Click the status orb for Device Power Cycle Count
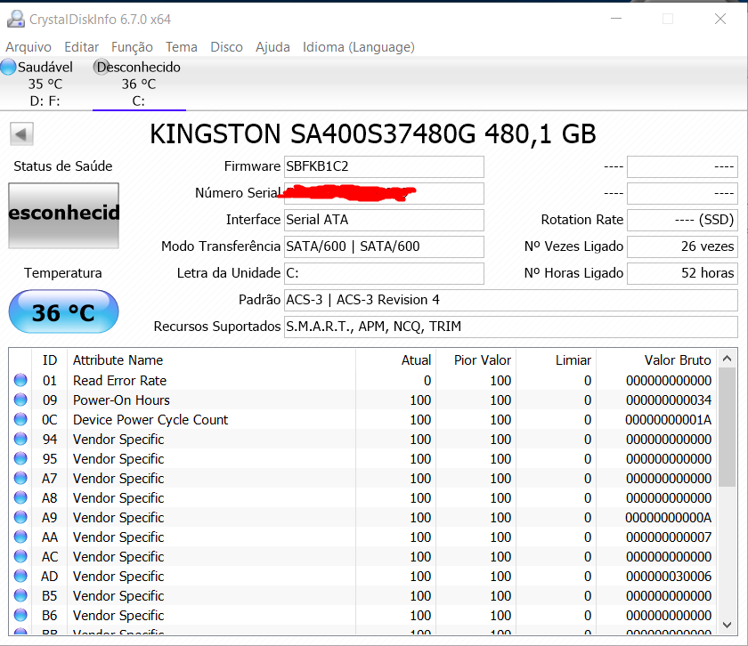 tap(20, 419)
